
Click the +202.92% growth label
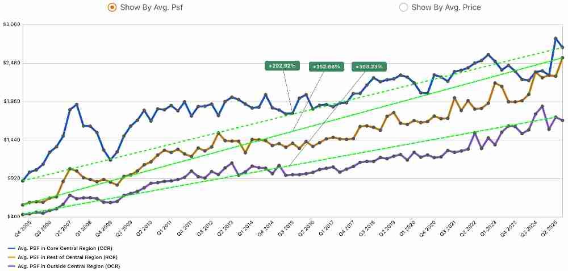(281, 66)
